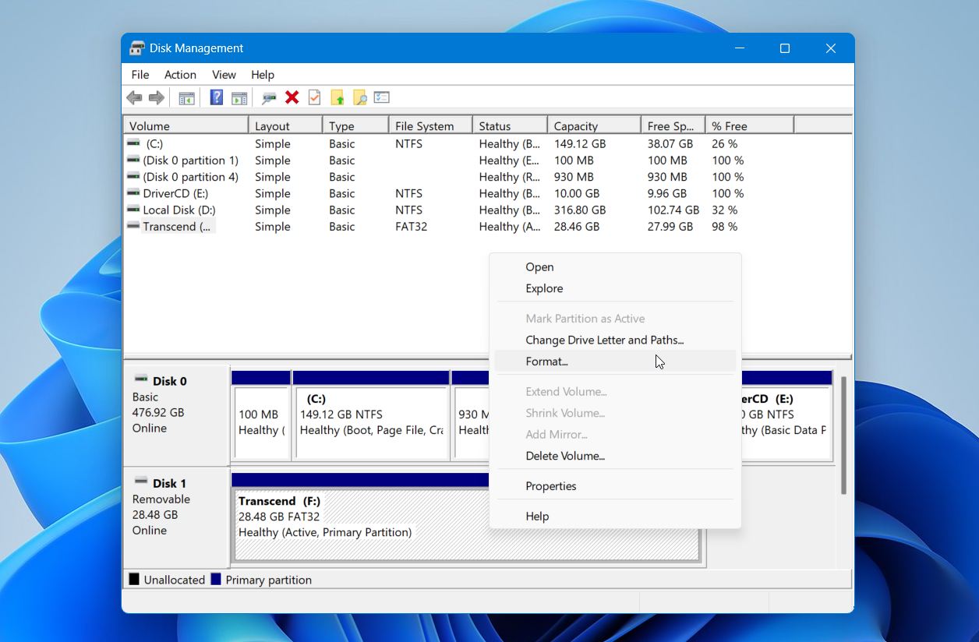Screen dimensions: 979x642
Task: Click the checklist View Settings toolbar icon
Action: [x=381, y=97]
